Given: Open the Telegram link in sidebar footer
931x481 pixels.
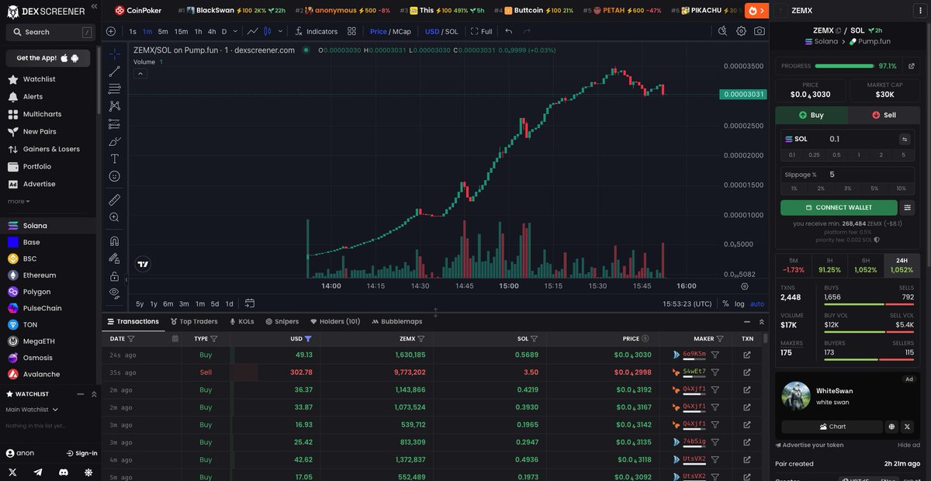Looking at the screenshot, I should tap(38, 472).
